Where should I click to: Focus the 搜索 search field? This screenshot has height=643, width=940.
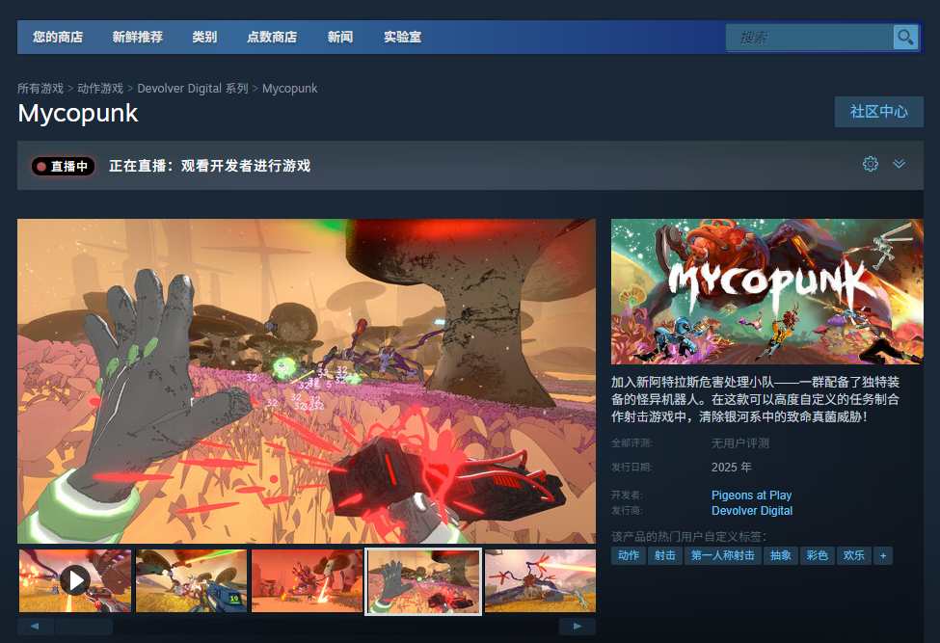(x=809, y=38)
